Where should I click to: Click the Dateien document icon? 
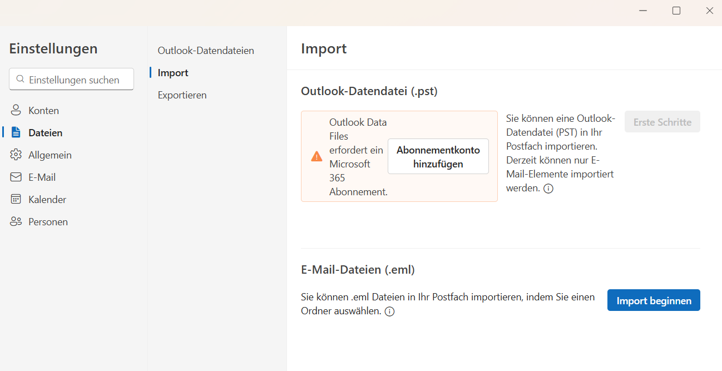[x=16, y=132]
